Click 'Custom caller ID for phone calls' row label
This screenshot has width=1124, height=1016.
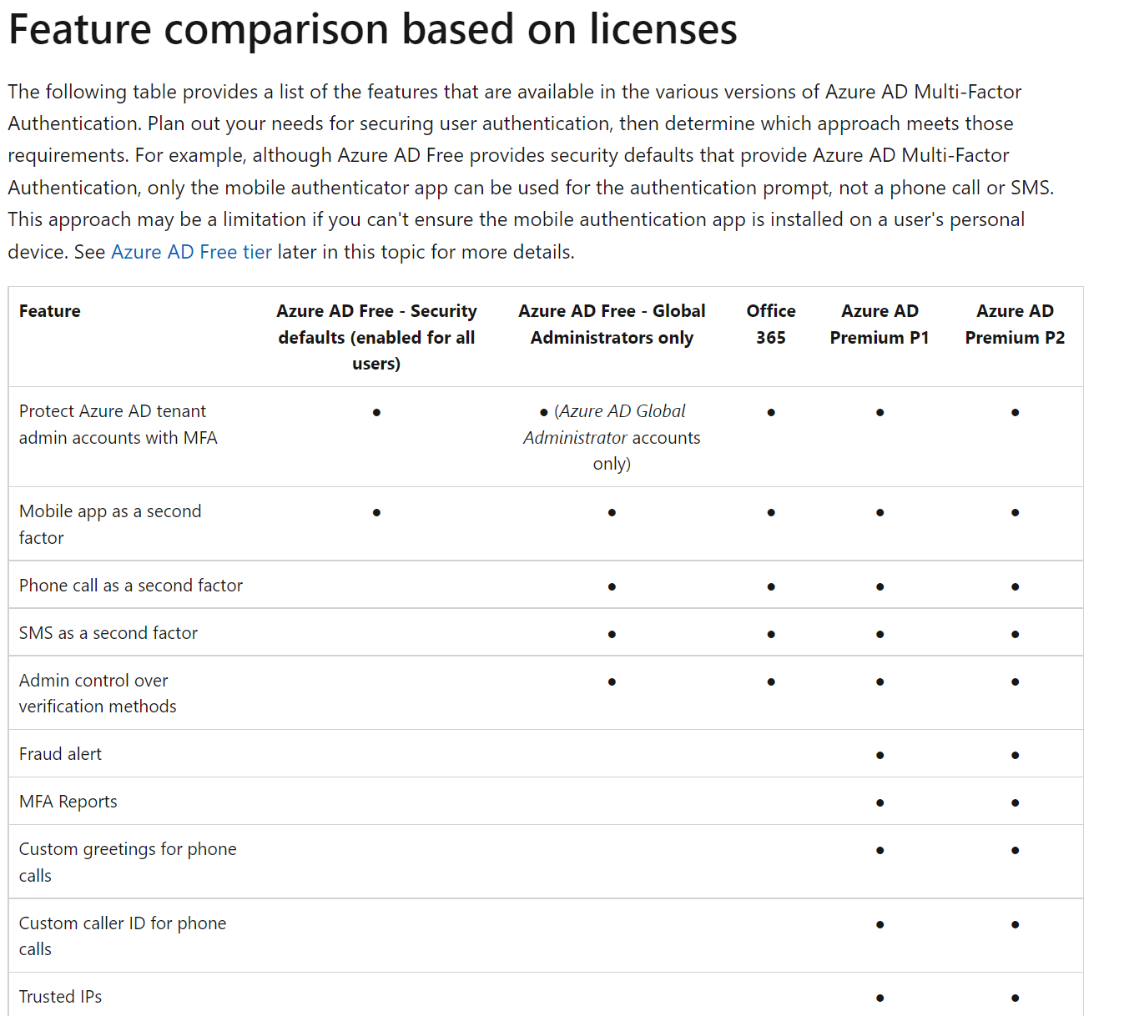click(x=123, y=936)
